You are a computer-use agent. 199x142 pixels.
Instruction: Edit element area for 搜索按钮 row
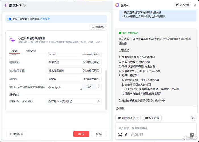click(x=91, y=62)
